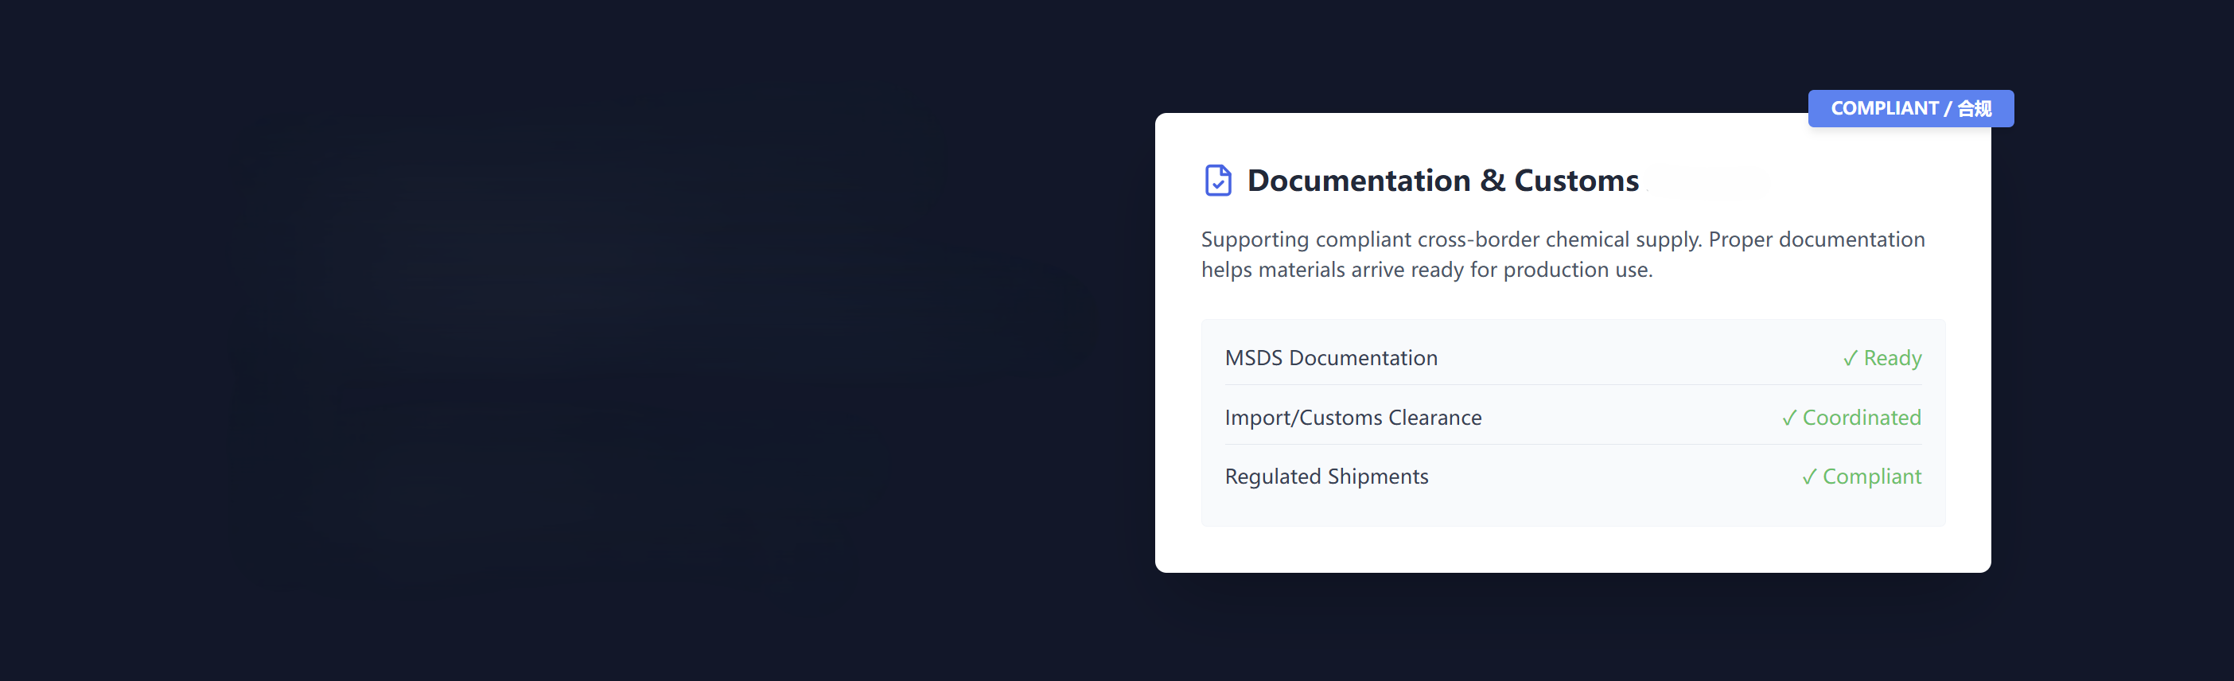Click the COMPLIANT / 合规 badge
Image resolution: width=2234 pixels, height=681 pixels.
point(1909,108)
